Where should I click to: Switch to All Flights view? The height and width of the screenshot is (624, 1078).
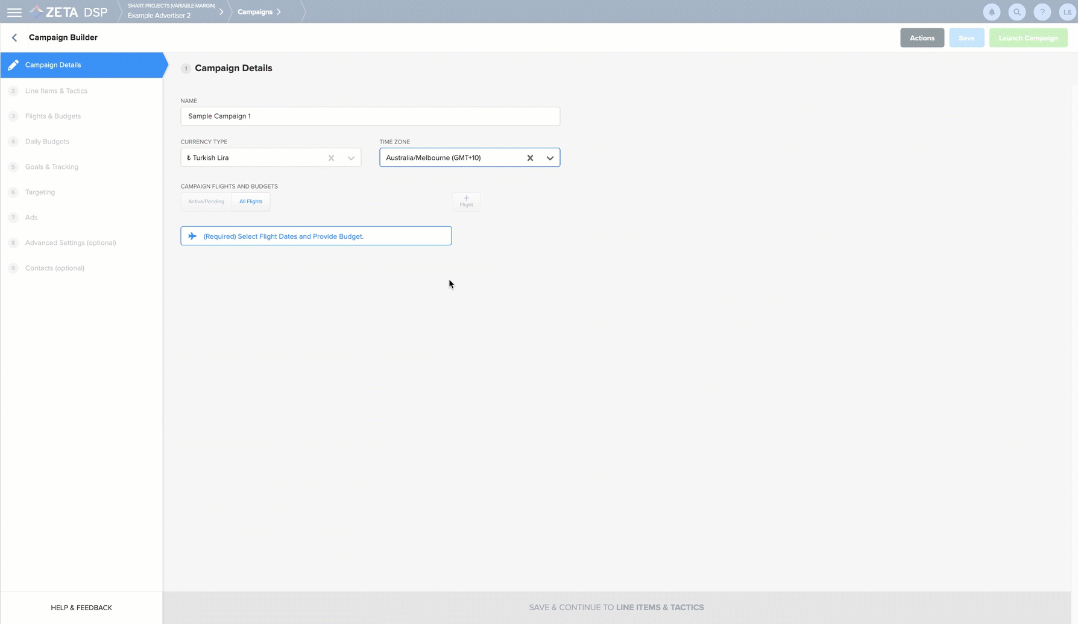click(x=251, y=201)
